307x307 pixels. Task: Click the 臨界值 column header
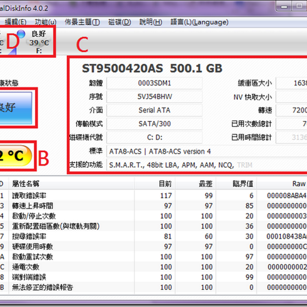(x=236, y=184)
